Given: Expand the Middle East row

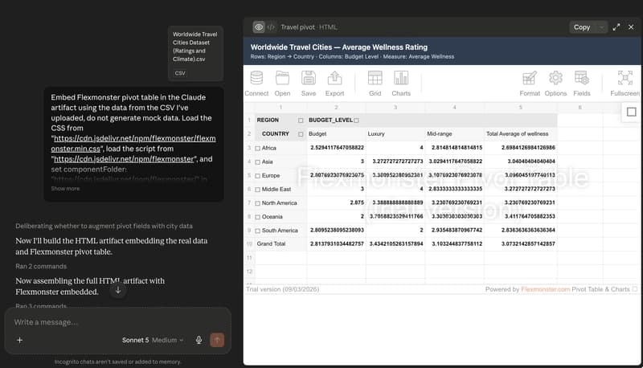Looking at the screenshot, I should pyautogui.click(x=257, y=190).
